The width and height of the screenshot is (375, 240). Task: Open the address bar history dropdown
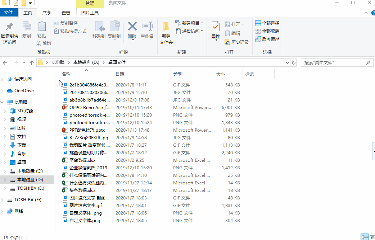click(x=288, y=63)
